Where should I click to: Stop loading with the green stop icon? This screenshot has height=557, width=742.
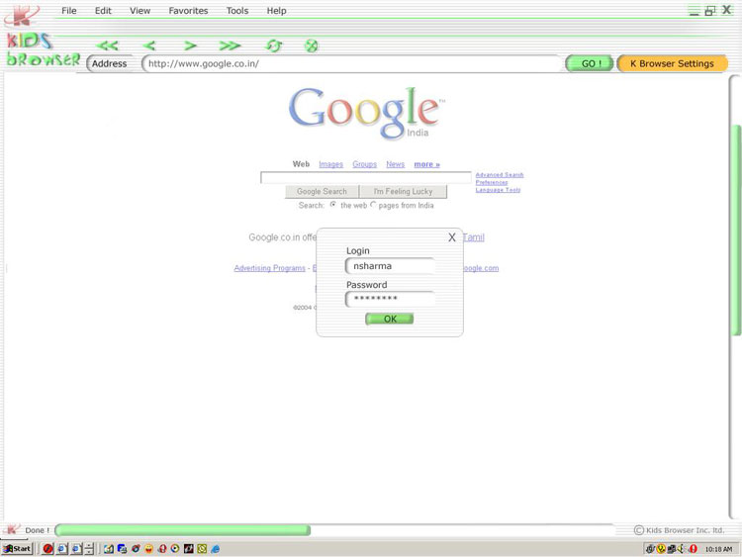coord(311,46)
